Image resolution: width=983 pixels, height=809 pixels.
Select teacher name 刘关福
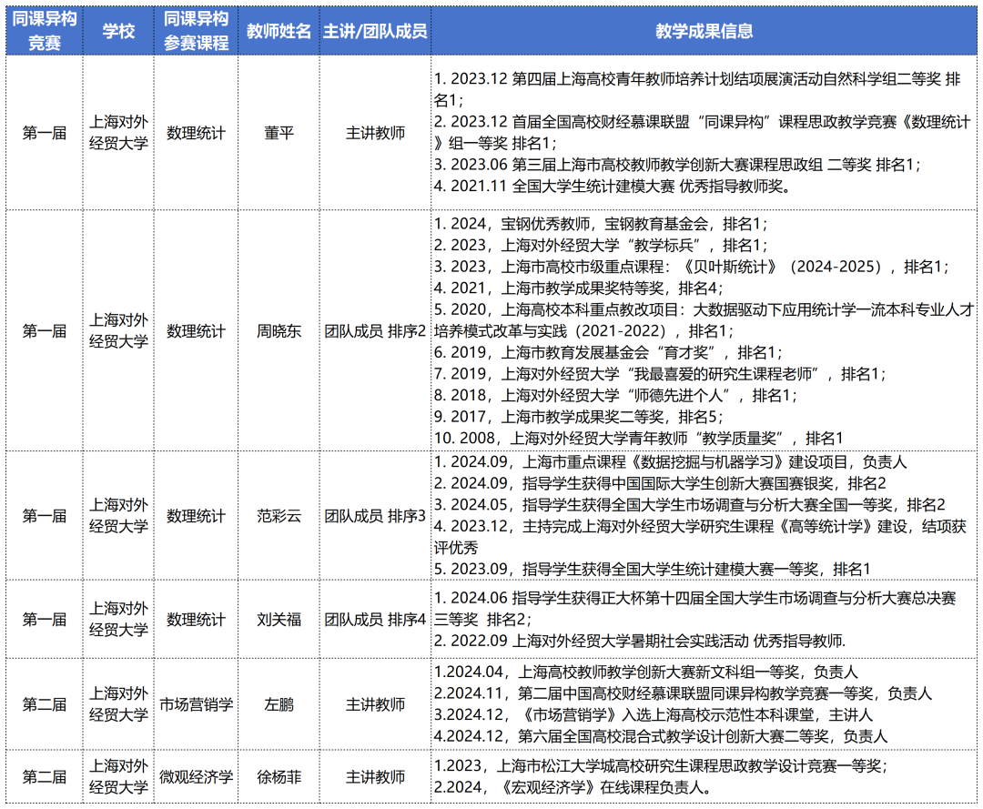279,619
